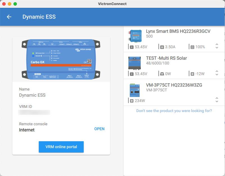Click the Cerbo GX product image

(x=61, y=59)
